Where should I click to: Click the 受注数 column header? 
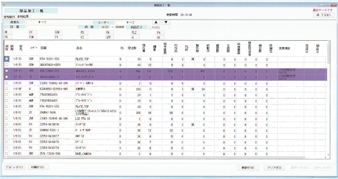pos(132,48)
